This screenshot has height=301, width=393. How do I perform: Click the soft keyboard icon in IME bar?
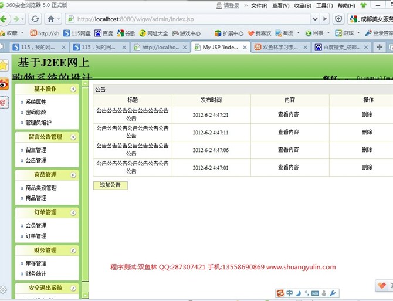316,293
